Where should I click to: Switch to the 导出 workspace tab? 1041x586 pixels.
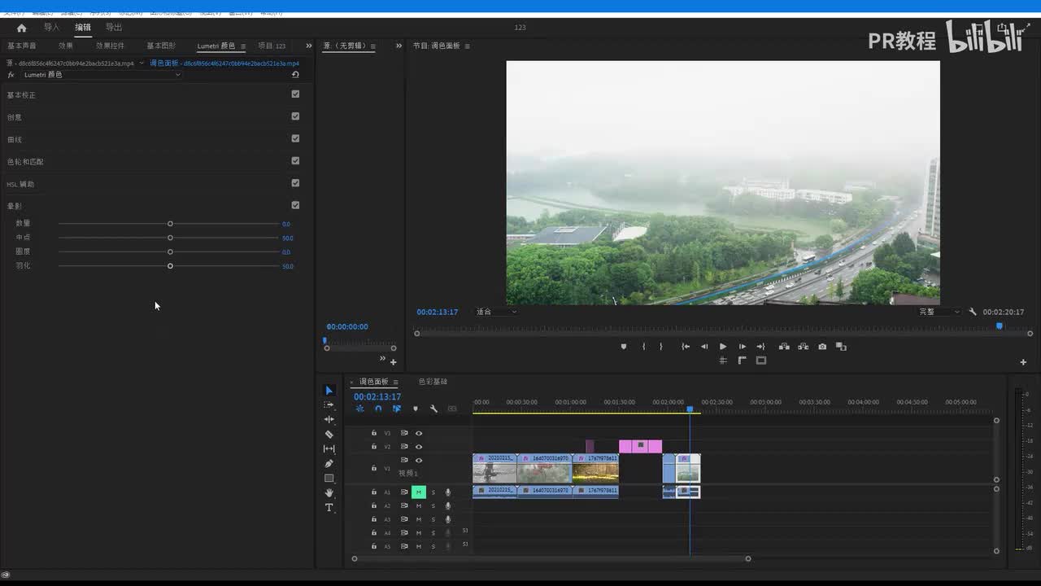click(x=114, y=28)
